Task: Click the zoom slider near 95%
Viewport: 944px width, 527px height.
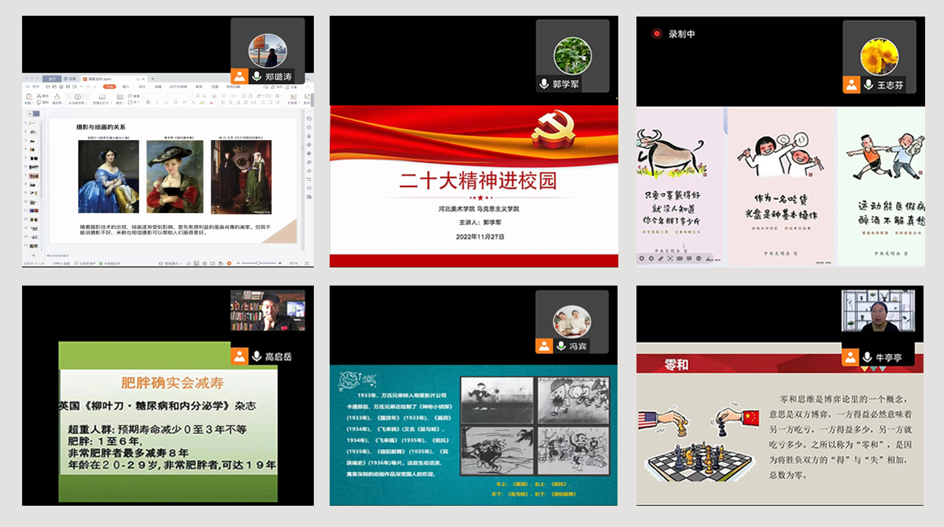Action: 259,263
